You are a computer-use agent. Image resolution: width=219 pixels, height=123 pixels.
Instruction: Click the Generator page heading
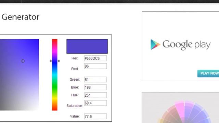click(21, 17)
